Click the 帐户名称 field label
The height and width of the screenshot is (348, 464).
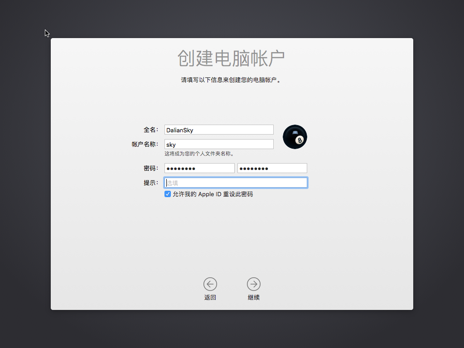tap(145, 144)
